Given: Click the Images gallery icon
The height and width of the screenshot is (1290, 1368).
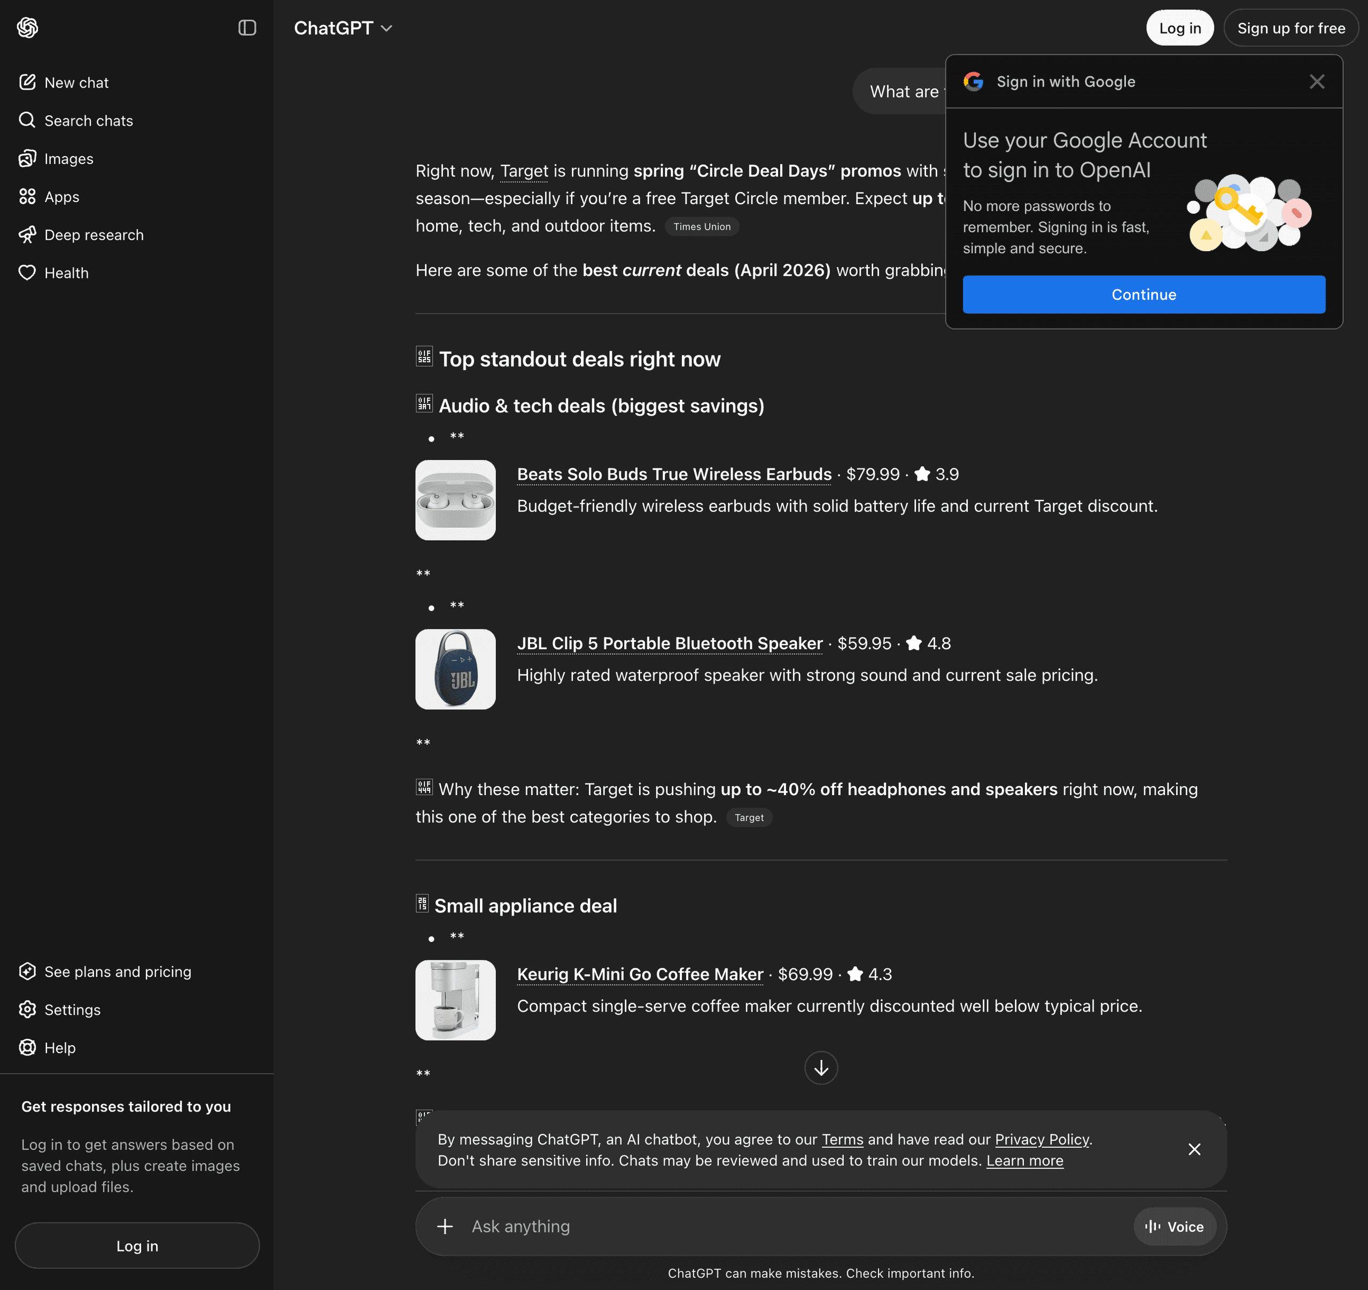Looking at the screenshot, I should pos(28,159).
